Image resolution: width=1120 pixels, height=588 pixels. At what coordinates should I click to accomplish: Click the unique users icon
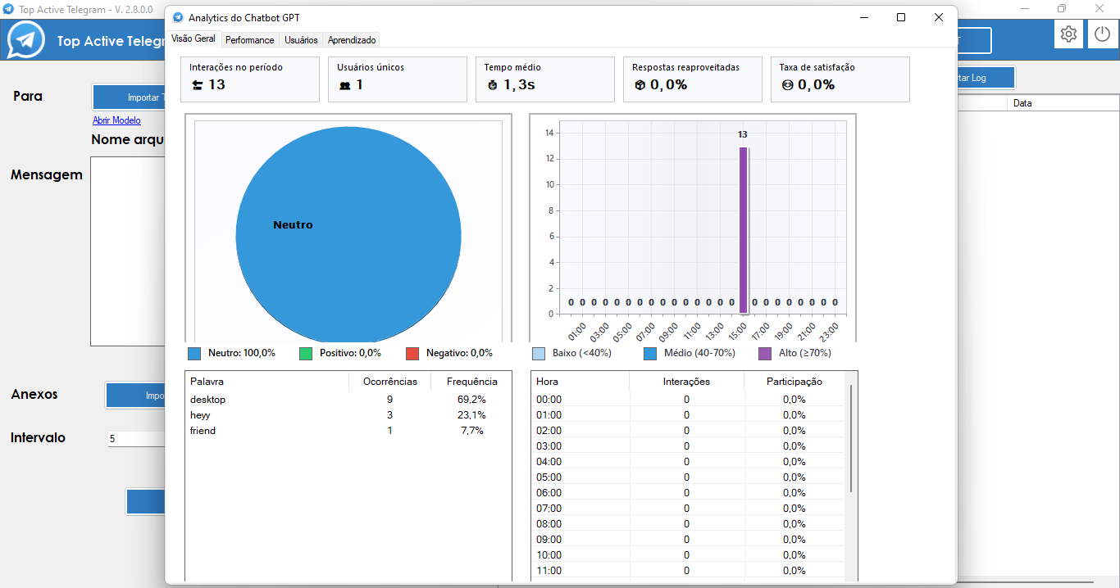[x=344, y=85]
